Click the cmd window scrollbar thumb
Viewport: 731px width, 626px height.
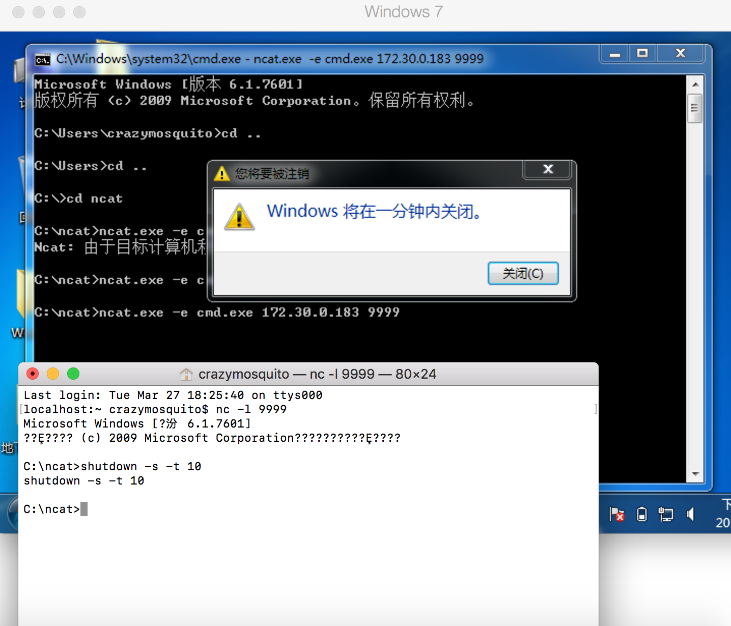pos(695,108)
